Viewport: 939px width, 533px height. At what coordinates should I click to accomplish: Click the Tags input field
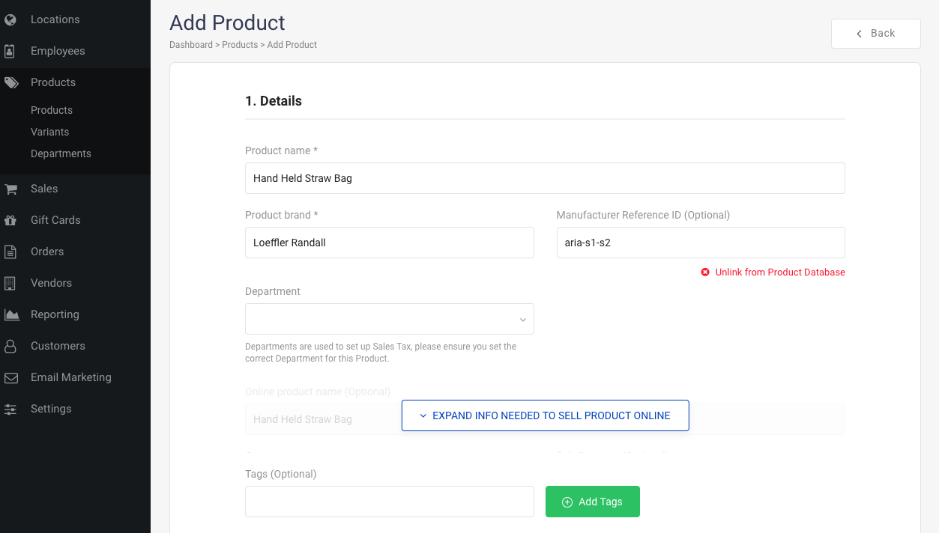(389, 502)
